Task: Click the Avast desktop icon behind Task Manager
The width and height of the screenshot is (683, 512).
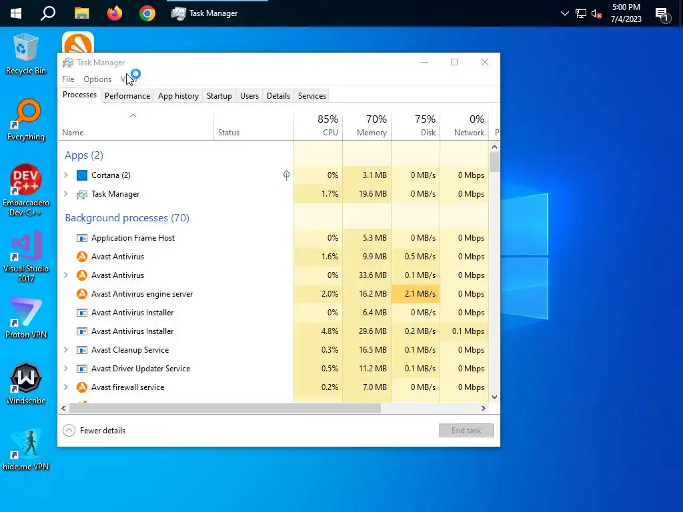Action: [x=78, y=42]
